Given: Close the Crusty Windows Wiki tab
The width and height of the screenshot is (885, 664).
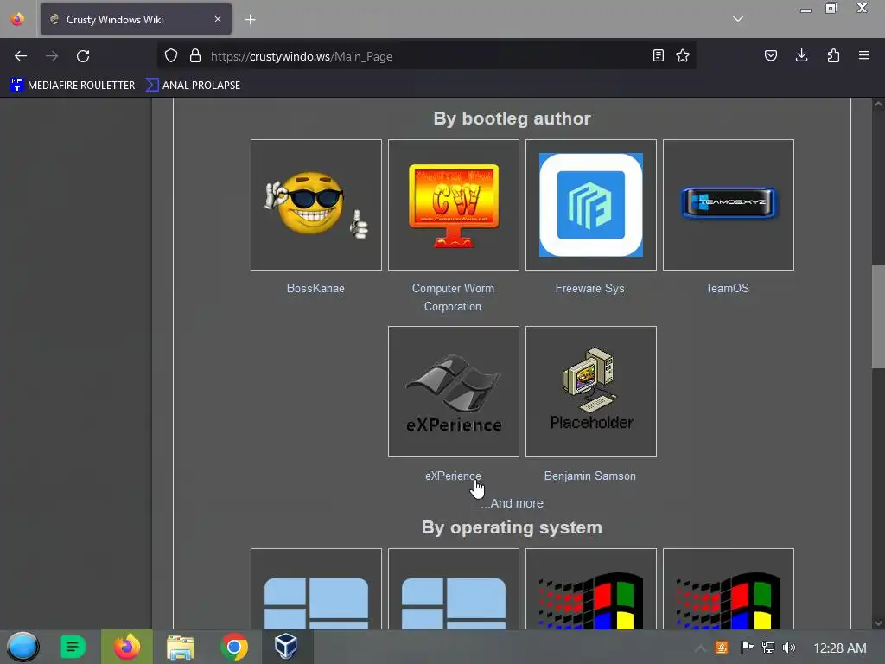Looking at the screenshot, I should pyautogui.click(x=218, y=19).
